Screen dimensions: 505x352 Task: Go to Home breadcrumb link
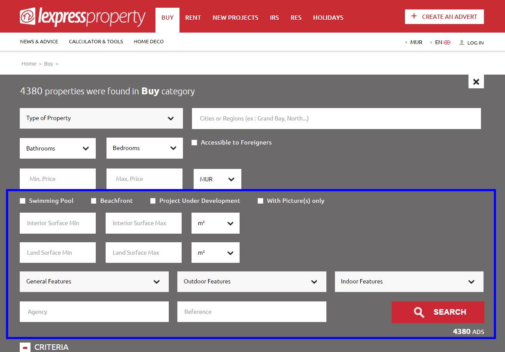29,63
